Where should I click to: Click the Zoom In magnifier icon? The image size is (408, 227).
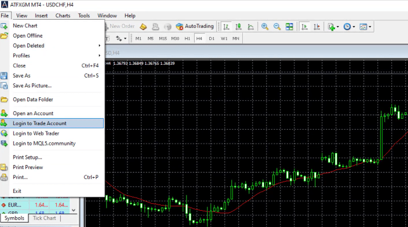(x=265, y=27)
